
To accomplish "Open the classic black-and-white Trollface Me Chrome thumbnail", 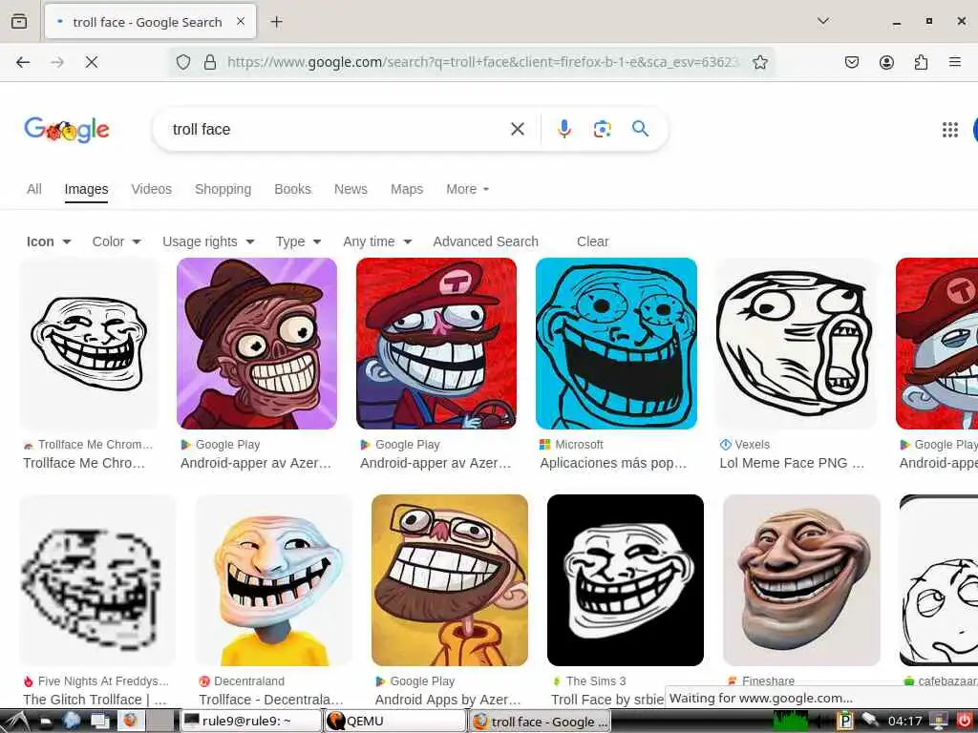I will [x=89, y=344].
